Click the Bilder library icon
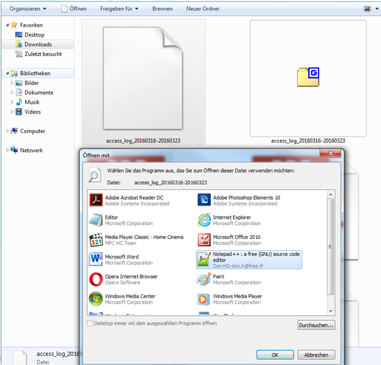381x365 pixels. [19, 83]
